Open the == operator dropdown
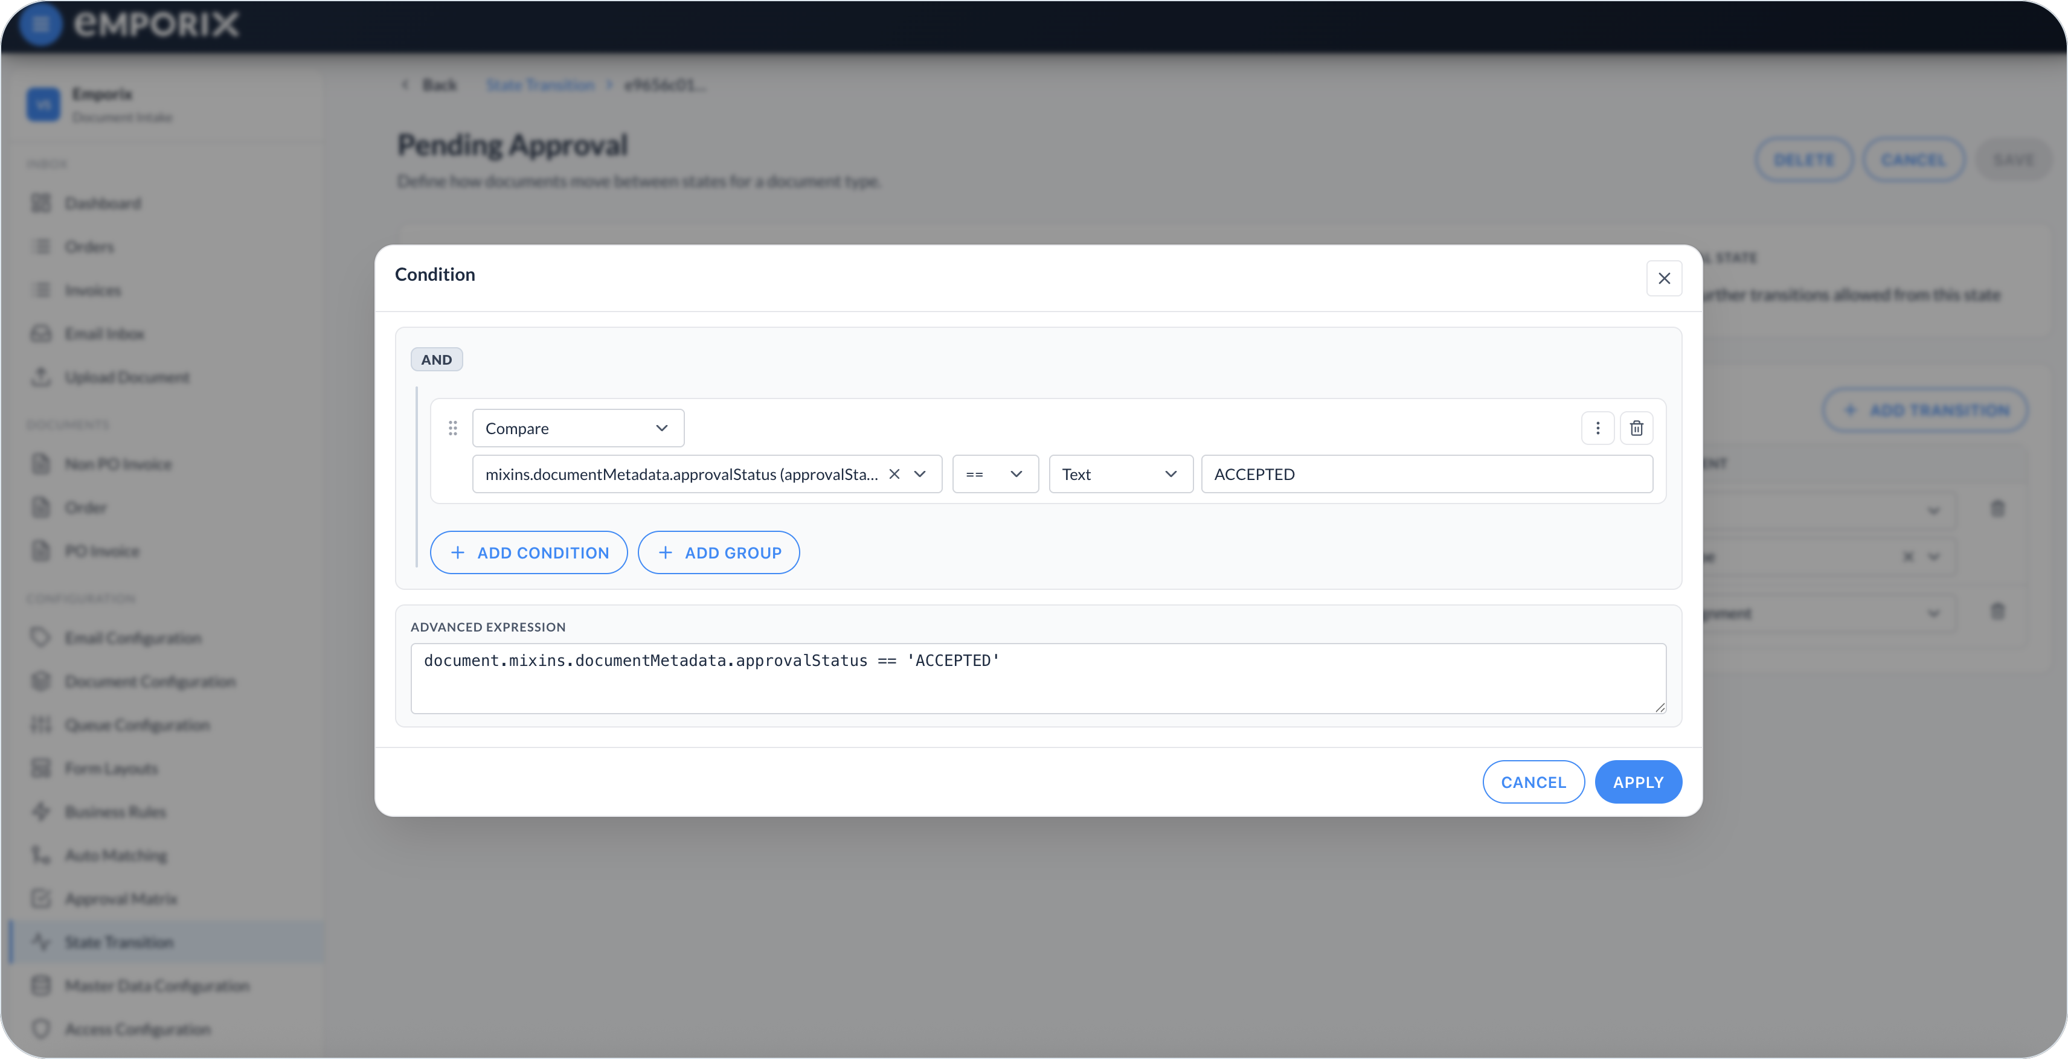 pyautogui.click(x=995, y=474)
